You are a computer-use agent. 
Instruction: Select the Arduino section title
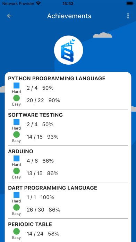[20, 151]
